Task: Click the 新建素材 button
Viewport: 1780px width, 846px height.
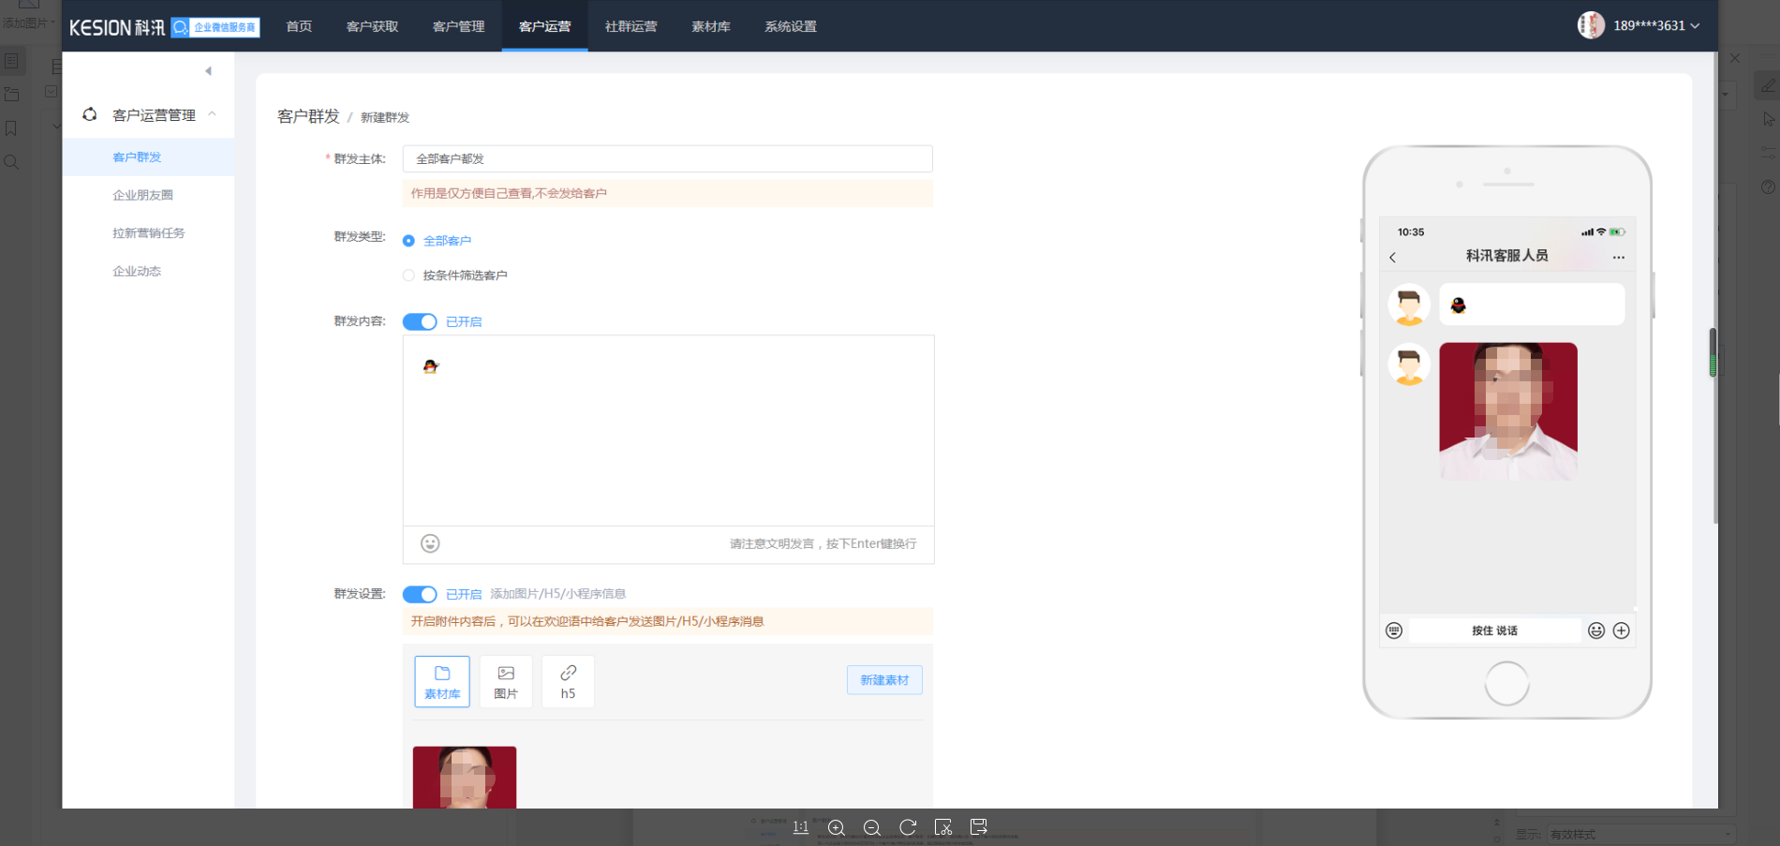Action: [x=884, y=680]
